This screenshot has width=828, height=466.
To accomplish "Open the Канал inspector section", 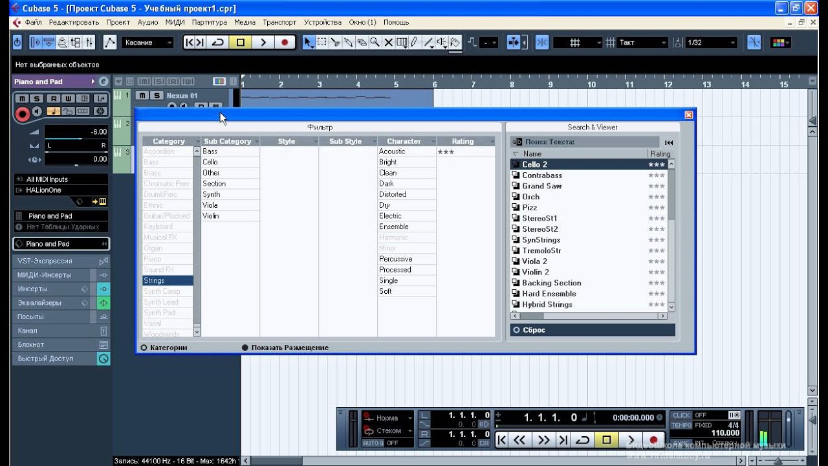I will click(61, 331).
